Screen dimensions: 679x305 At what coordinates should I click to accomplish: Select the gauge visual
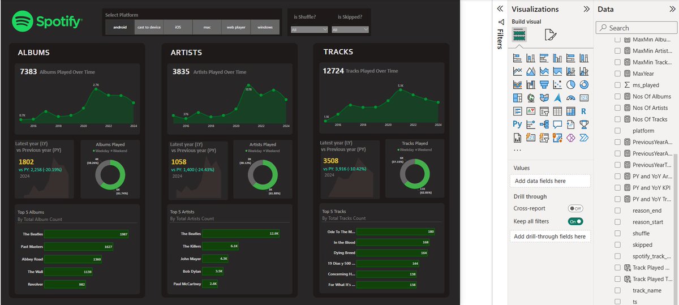coord(571,98)
